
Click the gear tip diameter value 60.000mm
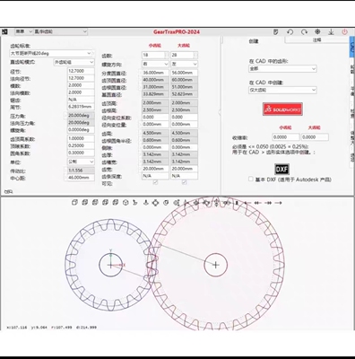coord(184,80)
